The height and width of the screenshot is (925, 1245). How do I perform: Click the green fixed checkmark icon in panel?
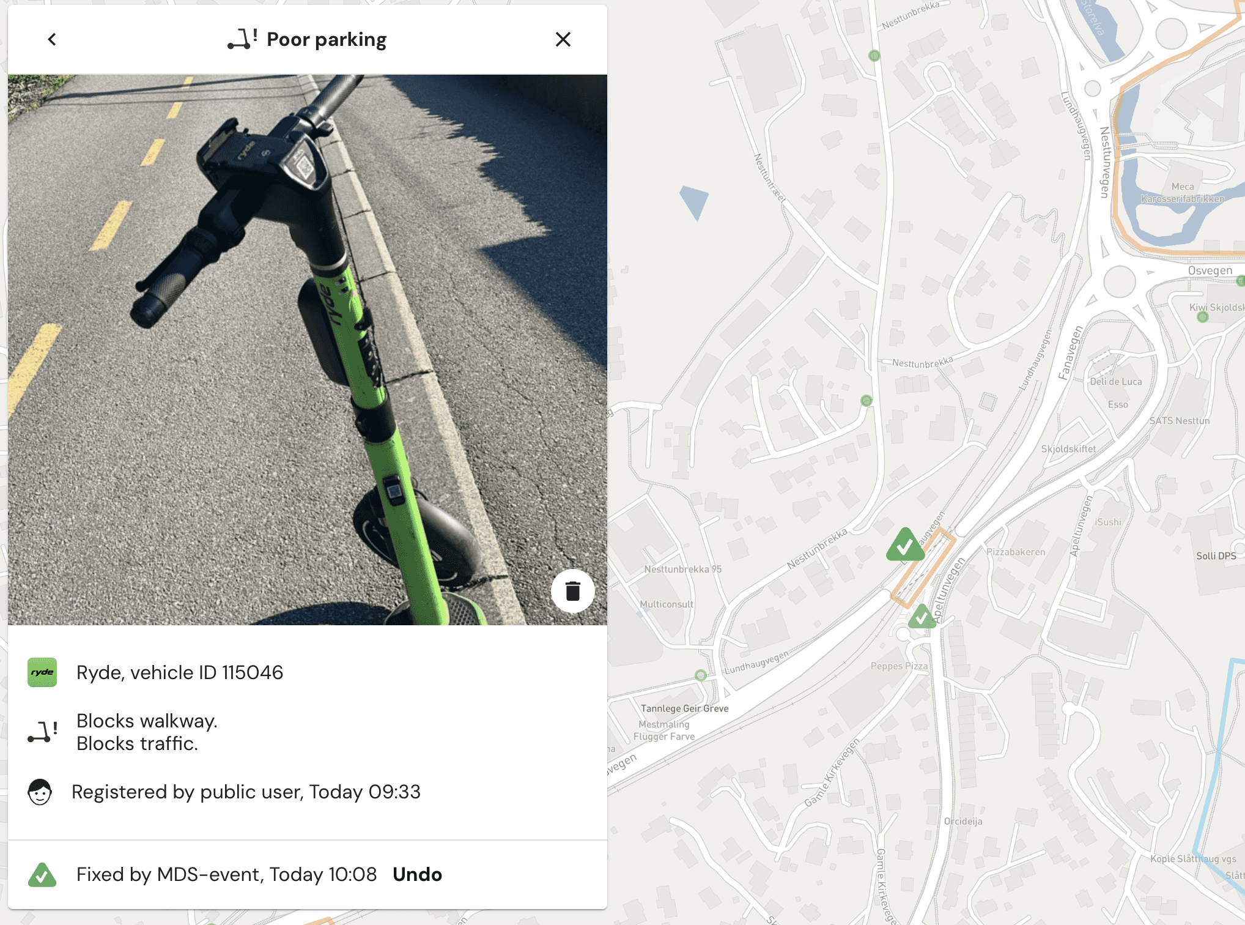(x=42, y=875)
